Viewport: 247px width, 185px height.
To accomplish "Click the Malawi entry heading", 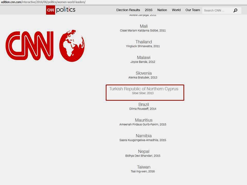I will pyautogui.click(x=144, y=58).
